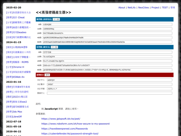Select the 10-character field containing nARN5IHHeJ
Viewport: 181px width, 136px height.
[108, 29]
